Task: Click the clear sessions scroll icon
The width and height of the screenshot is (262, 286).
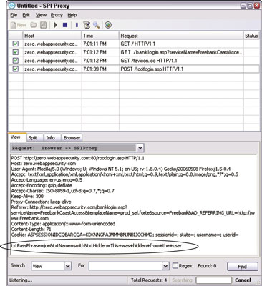Action: (x=87, y=25)
